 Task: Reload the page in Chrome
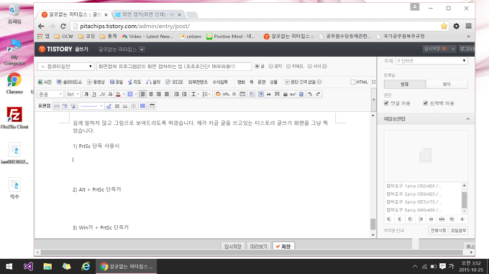point(63,26)
